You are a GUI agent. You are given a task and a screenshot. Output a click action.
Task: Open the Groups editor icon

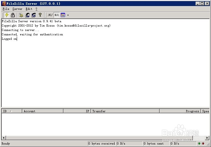(34, 15)
